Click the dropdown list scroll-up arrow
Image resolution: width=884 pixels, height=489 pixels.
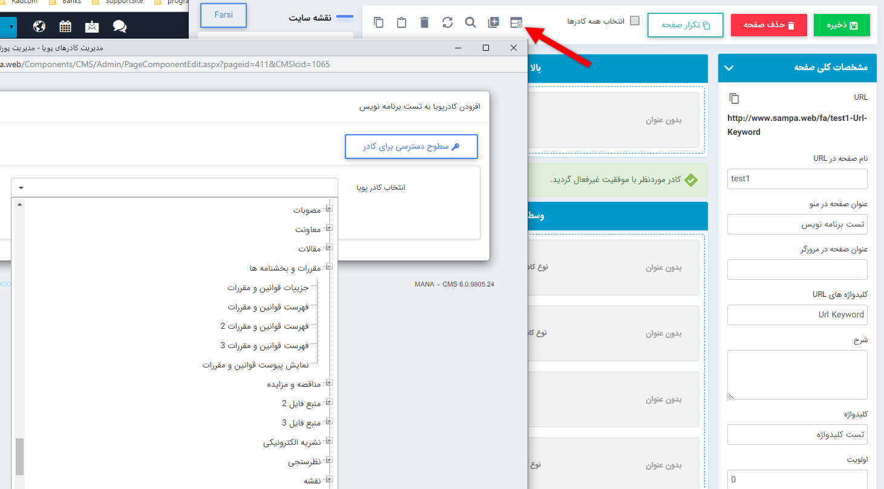pyautogui.click(x=20, y=204)
